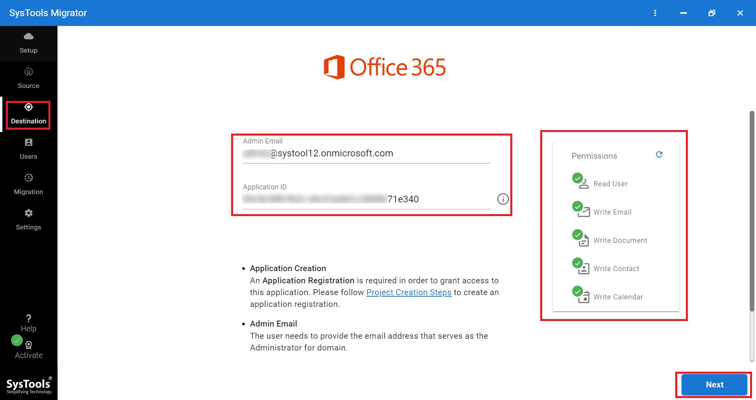
Task: Click the Permissions heading text
Action: point(594,156)
